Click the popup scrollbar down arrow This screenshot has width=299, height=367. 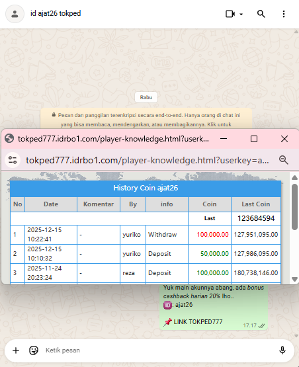click(x=294, y=279)
